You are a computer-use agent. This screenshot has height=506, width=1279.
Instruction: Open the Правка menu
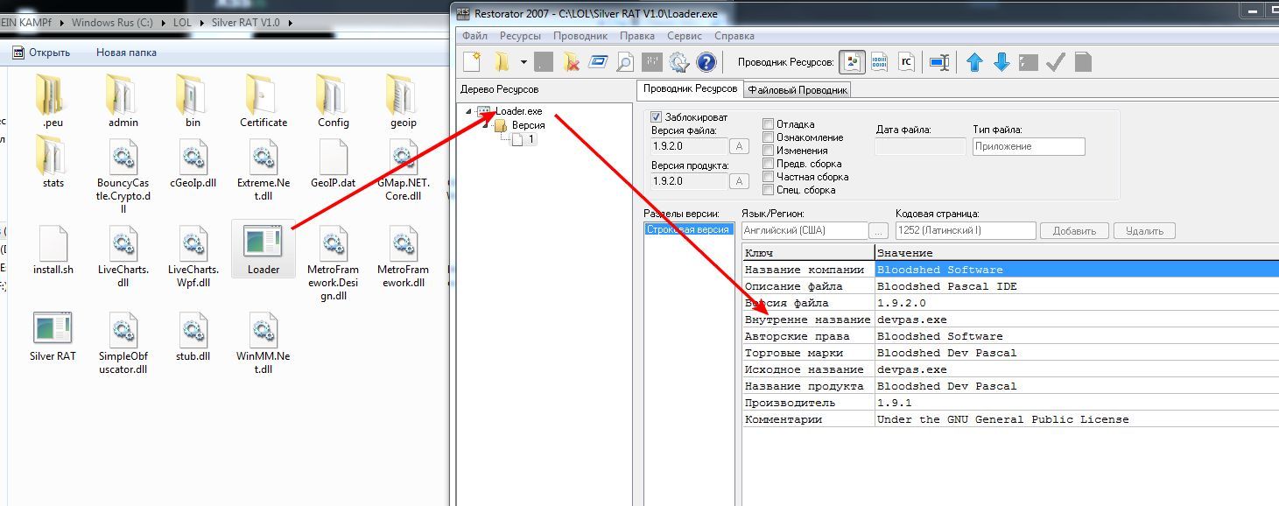pos(637,36)
